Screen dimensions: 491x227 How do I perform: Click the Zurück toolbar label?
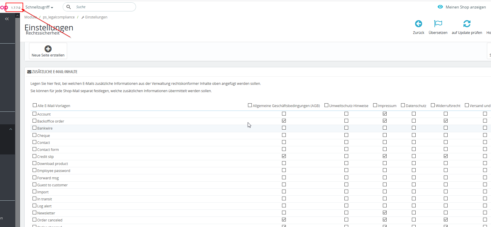419,33
